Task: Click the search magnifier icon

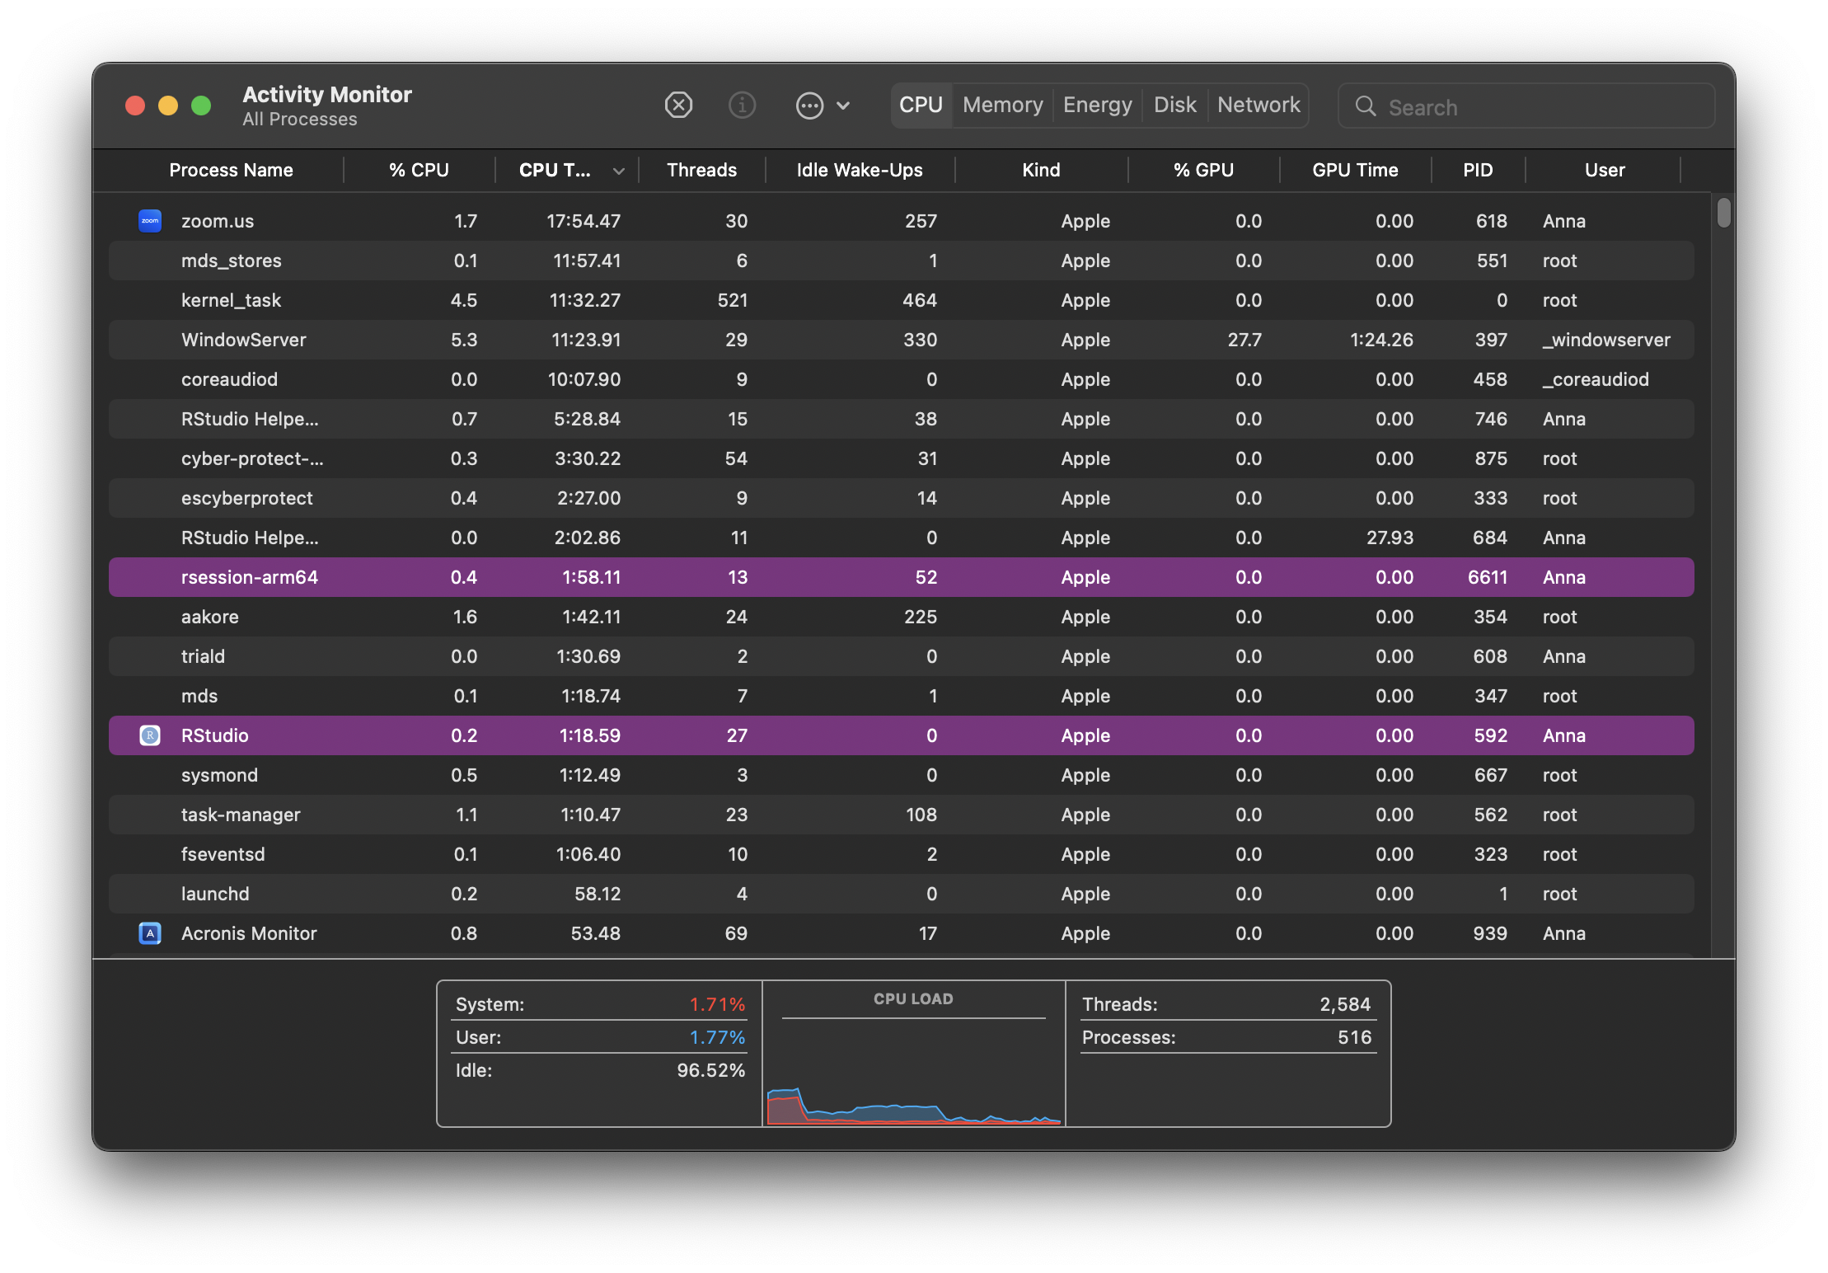Action: (1366, 106)
